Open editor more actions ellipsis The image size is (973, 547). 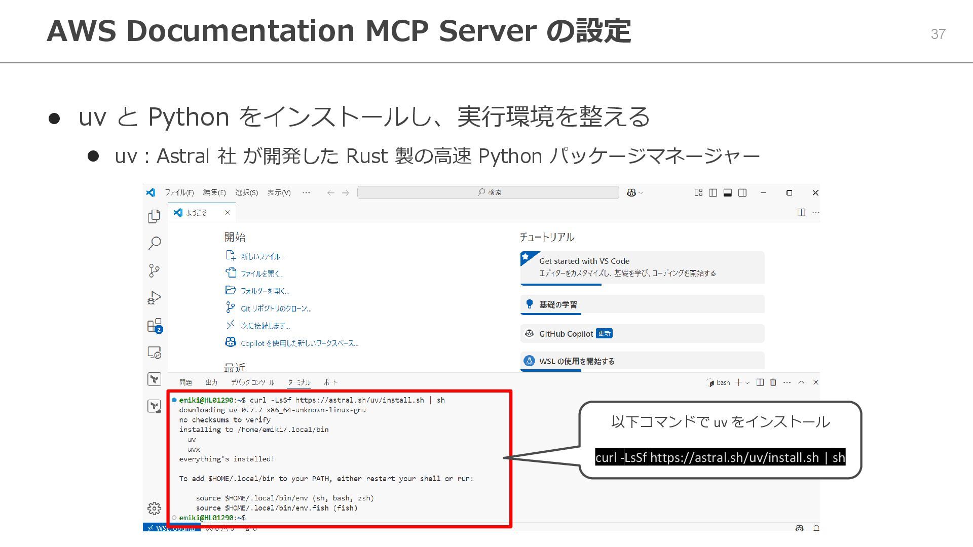tap(815, 212)
